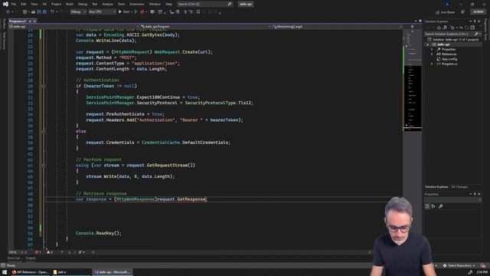Open the Debug configuration dropdown
Image resolution: width=490 pixels, height=276 pixels.
point(78,12)
